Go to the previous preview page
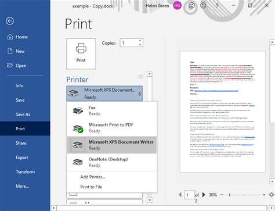This screenshot has height=211, width=275. [180, 195]
